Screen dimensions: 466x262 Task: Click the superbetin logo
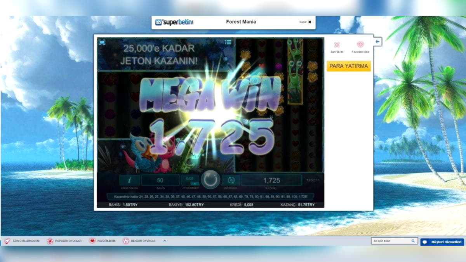[x=174, y=22]
